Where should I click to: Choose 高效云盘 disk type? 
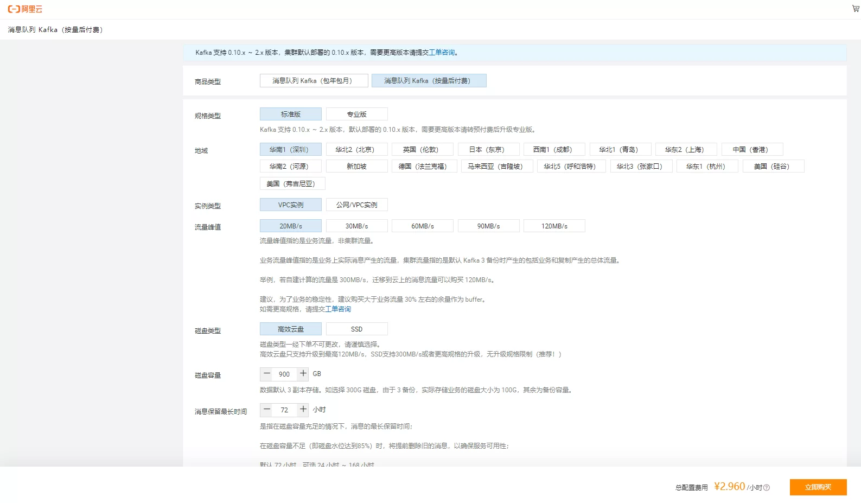291,329
